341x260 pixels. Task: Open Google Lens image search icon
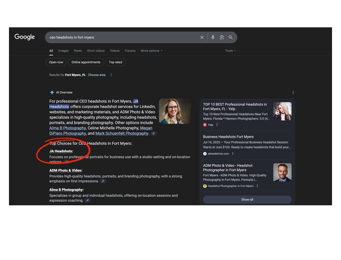click(222, 37)
